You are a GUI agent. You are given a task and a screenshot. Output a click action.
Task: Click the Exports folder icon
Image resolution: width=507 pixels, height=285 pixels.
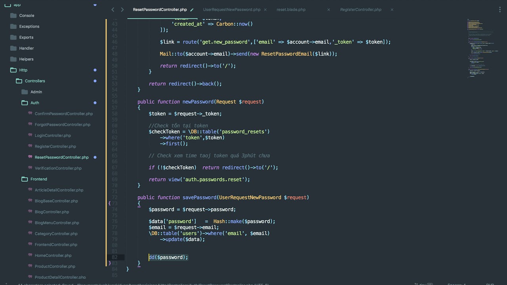[13, 37]
